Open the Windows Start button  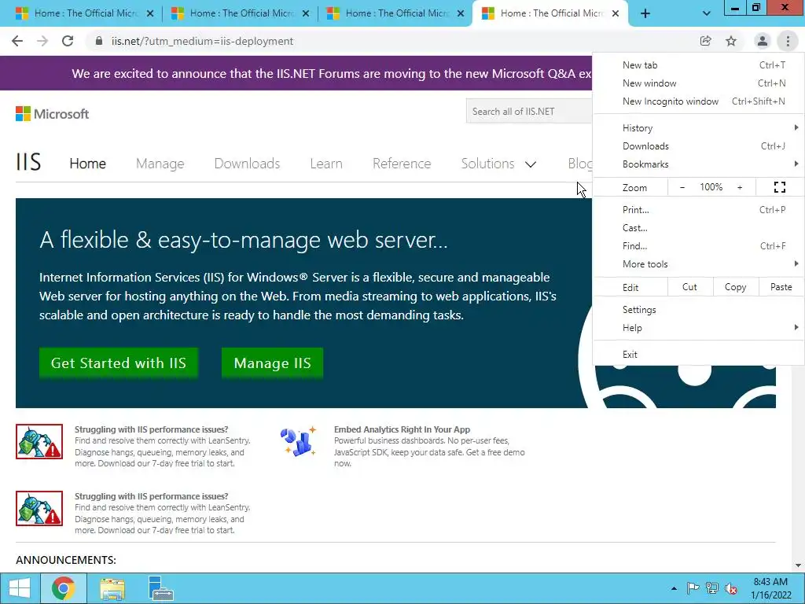(x=20, y=588)
